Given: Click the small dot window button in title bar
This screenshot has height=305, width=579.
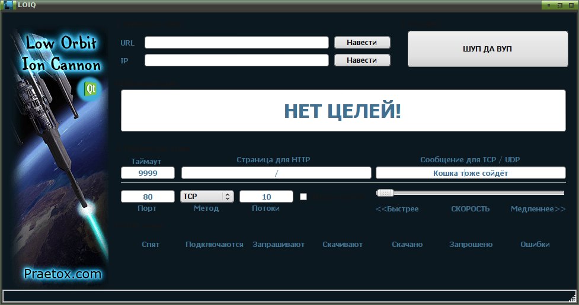Looking at the screenshot, I should pos(549,5).
